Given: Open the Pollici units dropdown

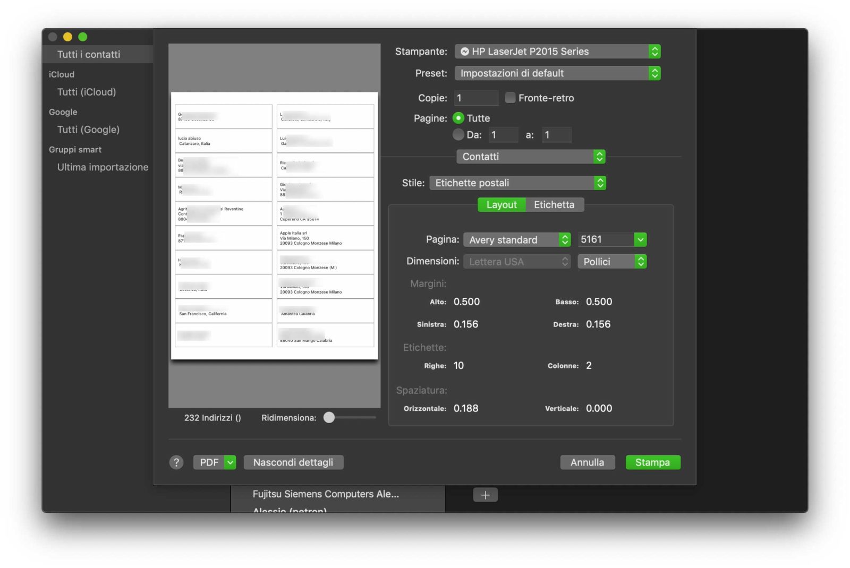Looking at the screenshot, I should tap(611, 262).
